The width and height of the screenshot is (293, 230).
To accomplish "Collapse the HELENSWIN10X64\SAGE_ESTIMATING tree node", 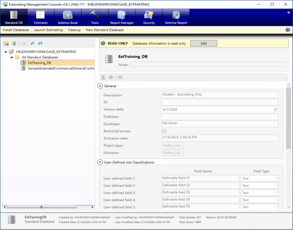I will [6, 52].
